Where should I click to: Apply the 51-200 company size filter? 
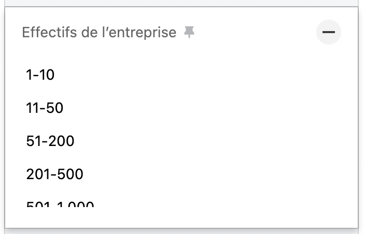click(x=50, y=141)
